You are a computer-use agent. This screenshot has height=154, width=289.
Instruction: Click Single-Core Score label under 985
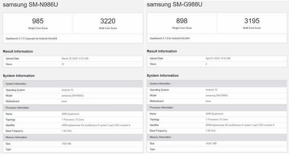(x=38, y=28)
